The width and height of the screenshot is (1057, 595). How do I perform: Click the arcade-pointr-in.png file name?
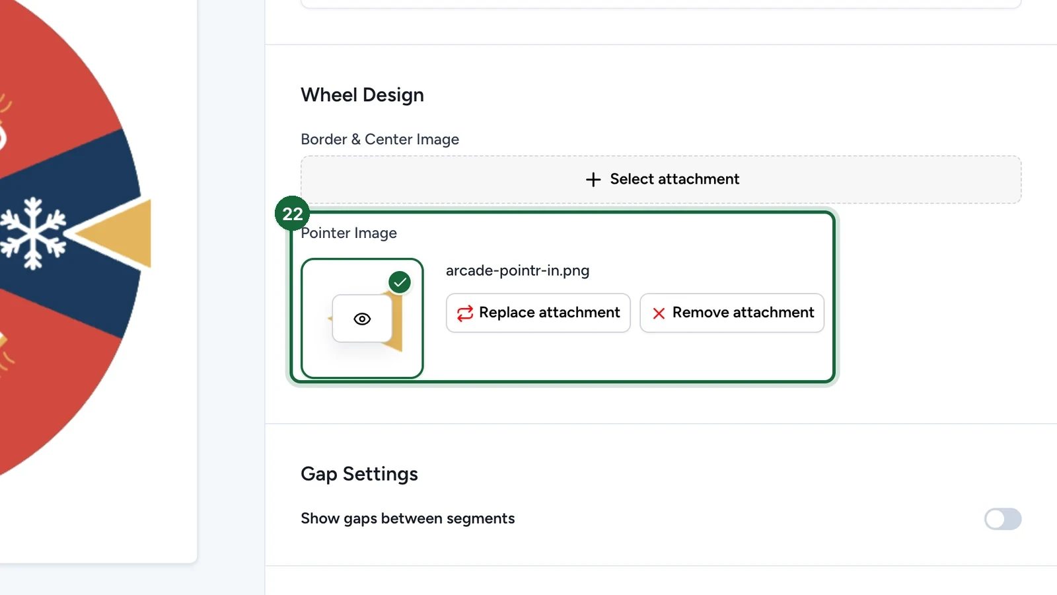[518, 270]
